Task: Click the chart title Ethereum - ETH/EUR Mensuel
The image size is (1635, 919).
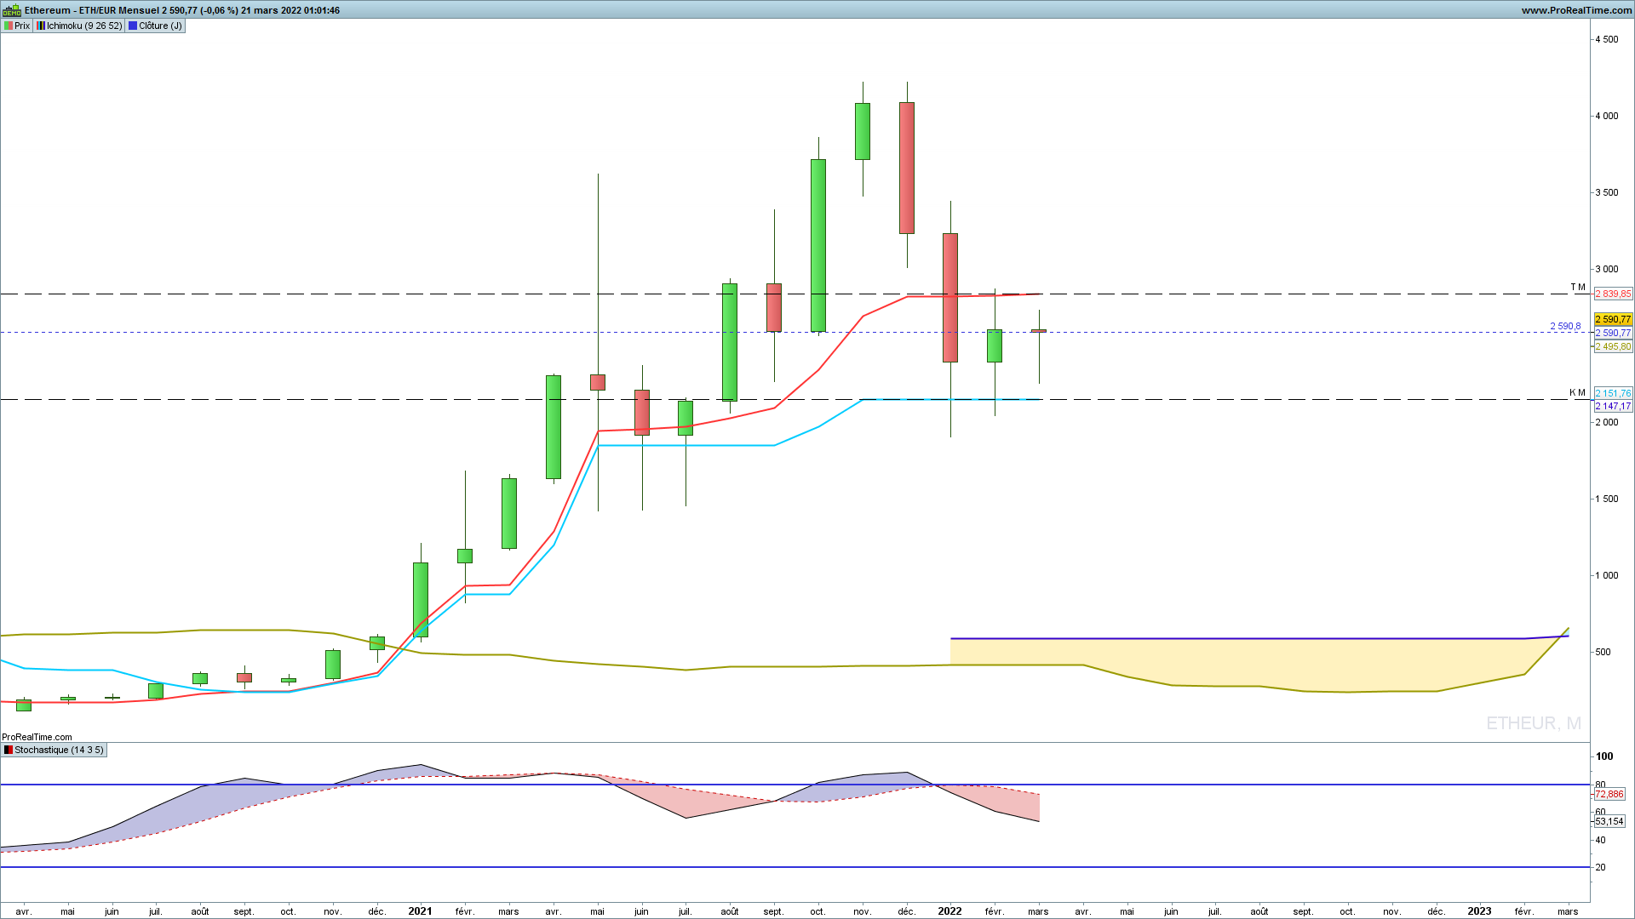Action: 90,10
